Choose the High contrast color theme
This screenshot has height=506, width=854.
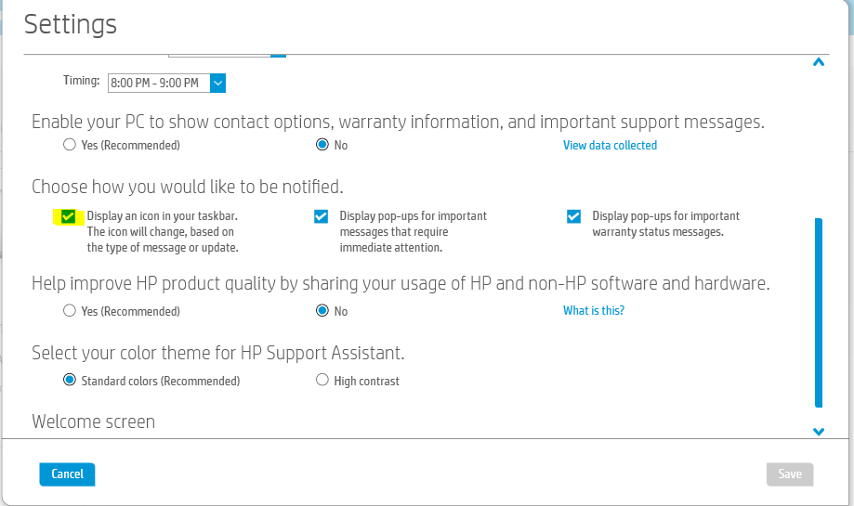[322, 380]
